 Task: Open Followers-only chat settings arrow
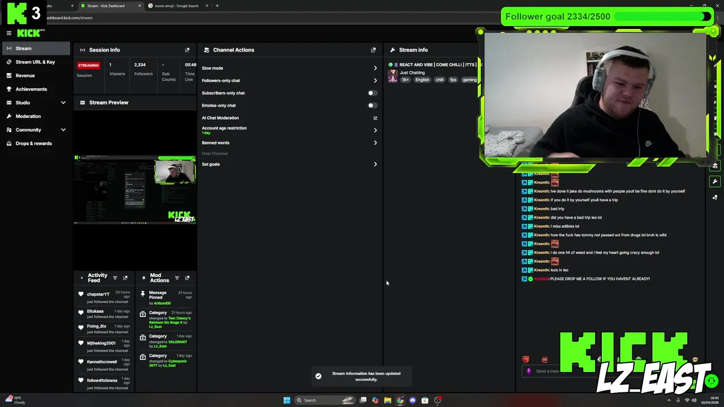click(x=375, y=80)
